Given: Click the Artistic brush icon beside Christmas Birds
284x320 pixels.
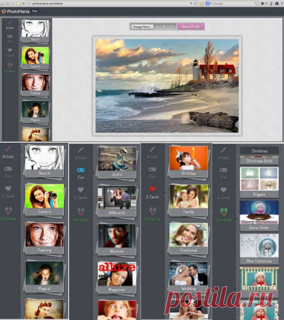Looking at the screenshot, I should [223, 150].
